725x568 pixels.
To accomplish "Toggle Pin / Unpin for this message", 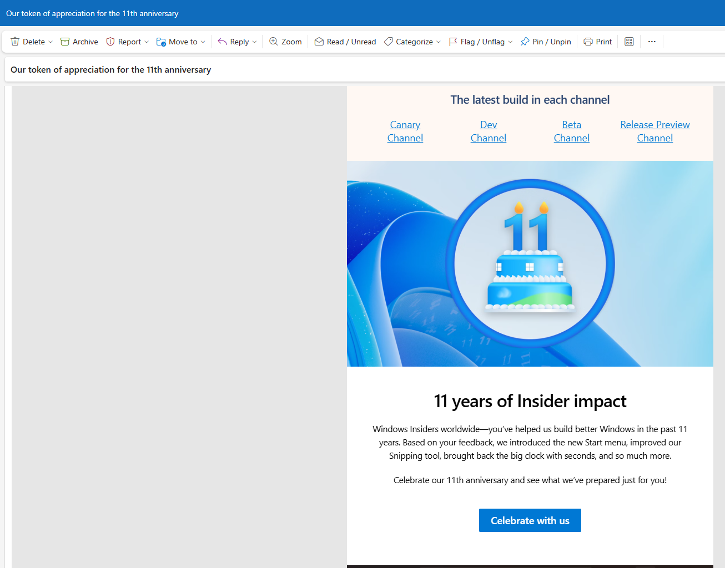I will [x=546, y=42].
